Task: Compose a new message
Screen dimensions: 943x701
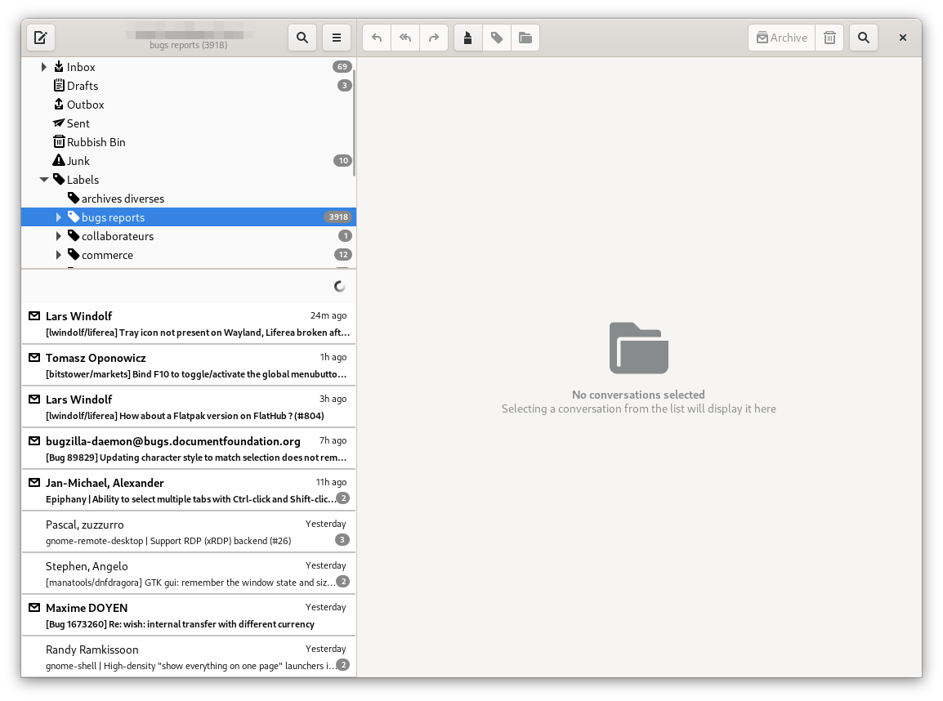Action: (41, 38)
